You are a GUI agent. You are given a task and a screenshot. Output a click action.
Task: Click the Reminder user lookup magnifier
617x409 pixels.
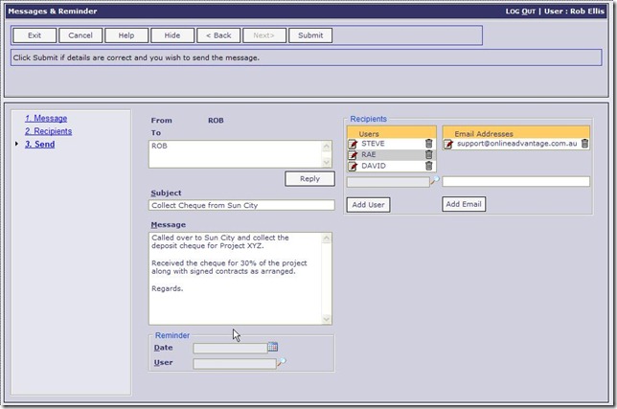281,362
